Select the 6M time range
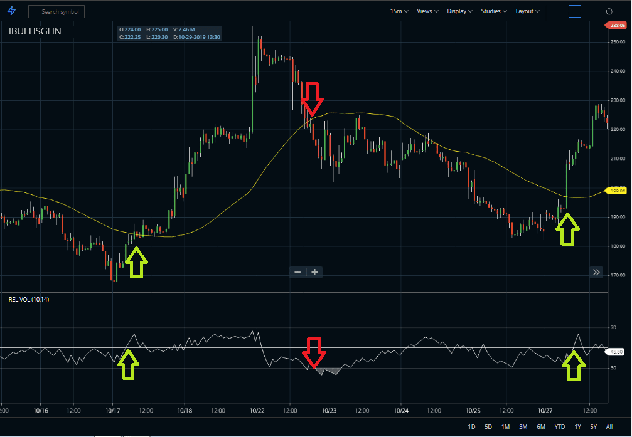 click(541, 426)
